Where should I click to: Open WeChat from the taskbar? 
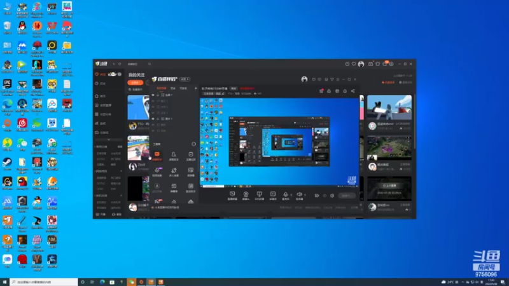coord(131,282)
